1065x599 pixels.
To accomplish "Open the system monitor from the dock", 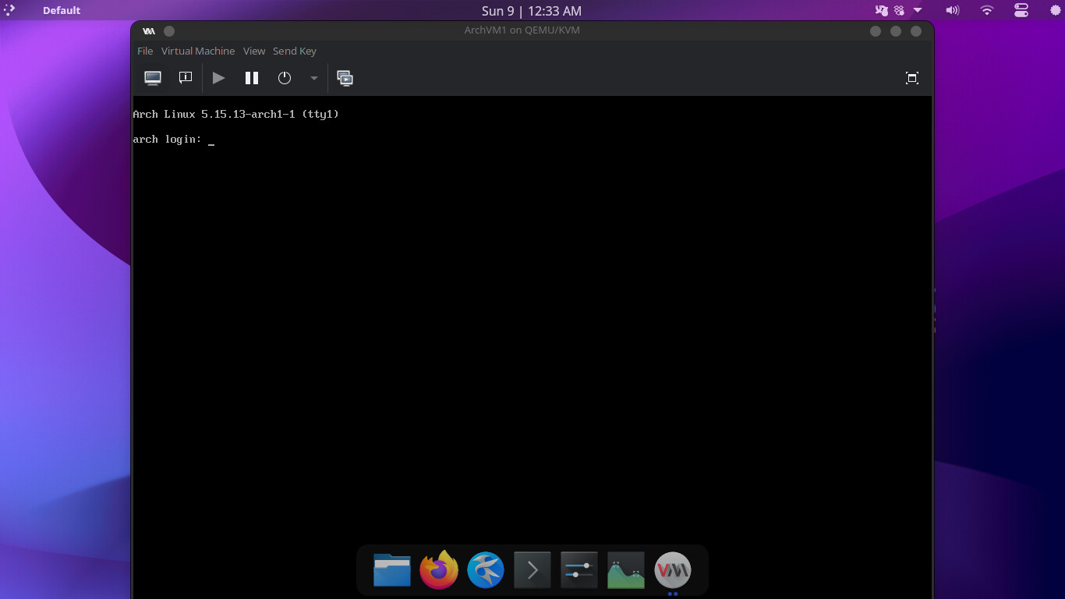I will [x=626, y=570].
